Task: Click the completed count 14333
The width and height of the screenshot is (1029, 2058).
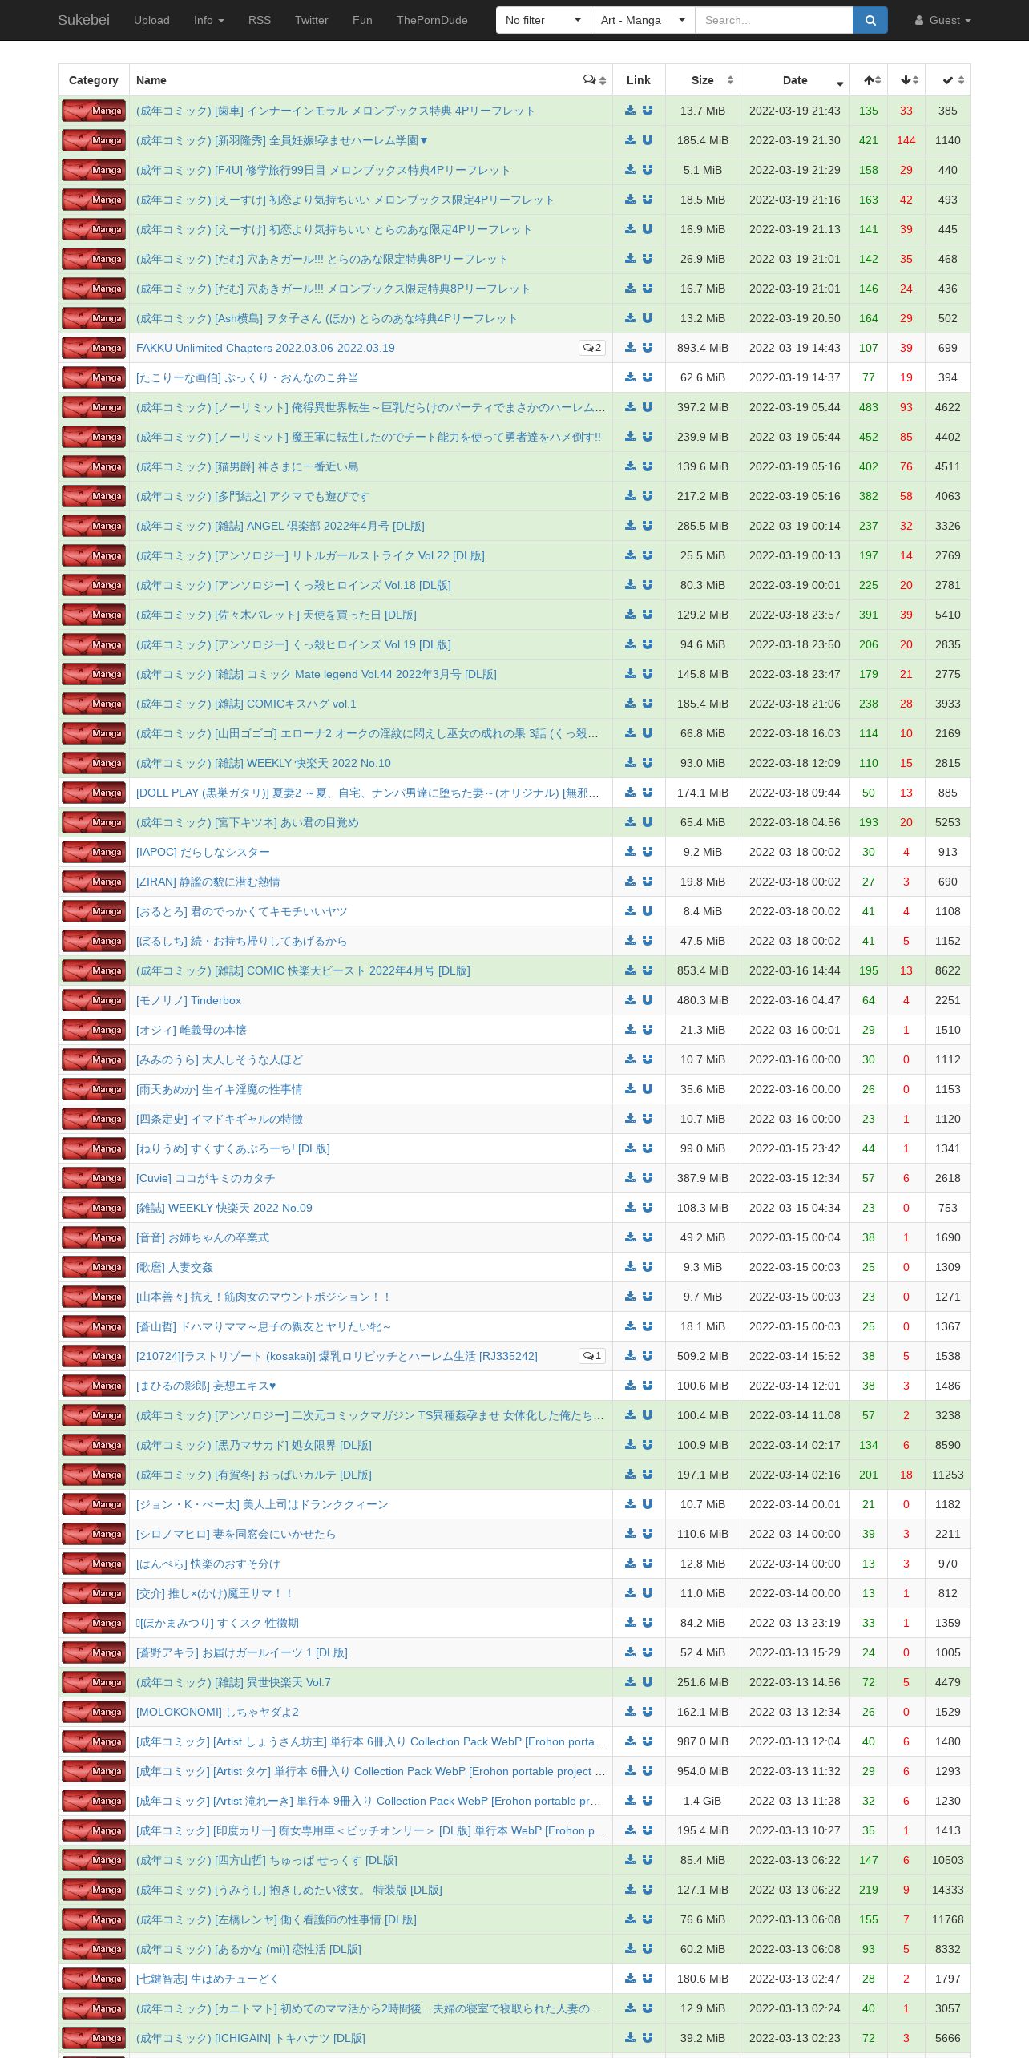Action: [948, 1890]
